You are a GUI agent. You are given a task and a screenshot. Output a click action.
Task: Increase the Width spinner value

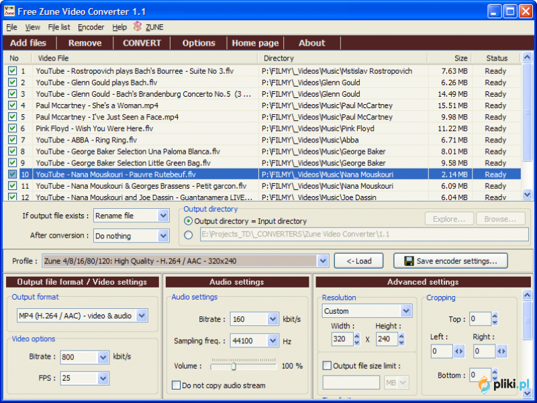pos(357,336)
